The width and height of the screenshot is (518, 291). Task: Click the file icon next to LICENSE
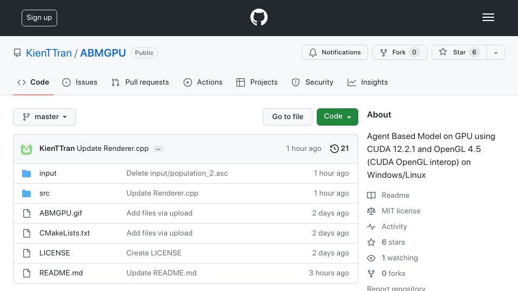[27, 253]
